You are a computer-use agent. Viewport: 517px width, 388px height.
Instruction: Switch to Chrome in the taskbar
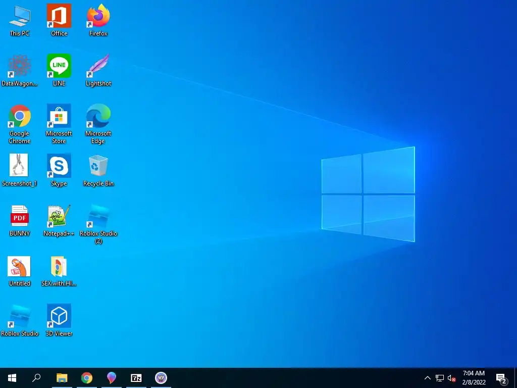(87, 378)
